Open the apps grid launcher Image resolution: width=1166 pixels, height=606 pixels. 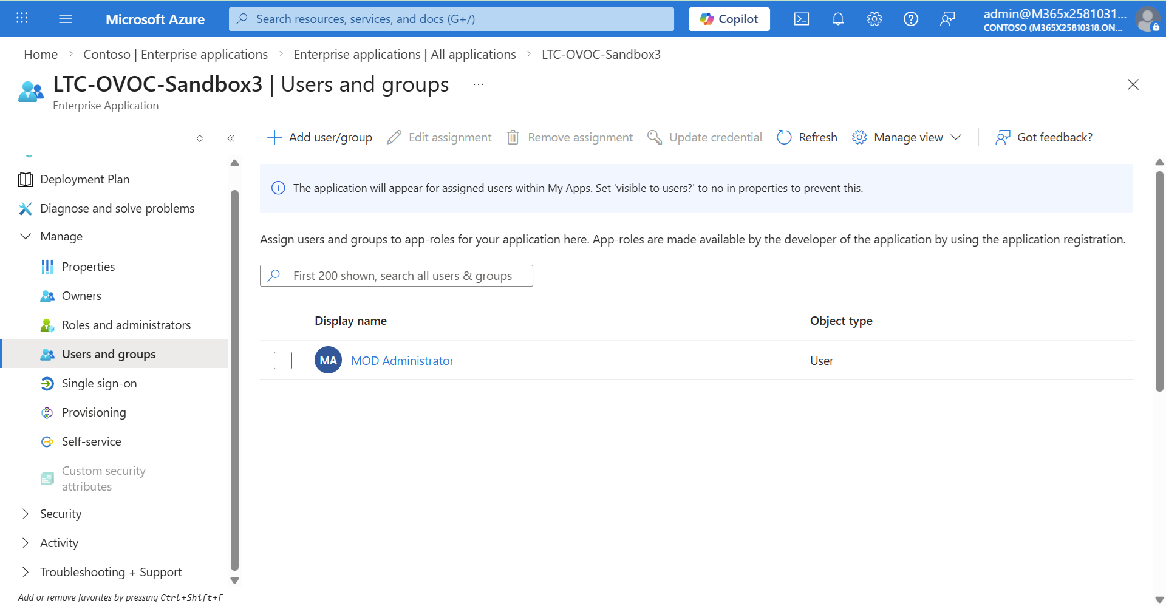[x=22, y=18]
